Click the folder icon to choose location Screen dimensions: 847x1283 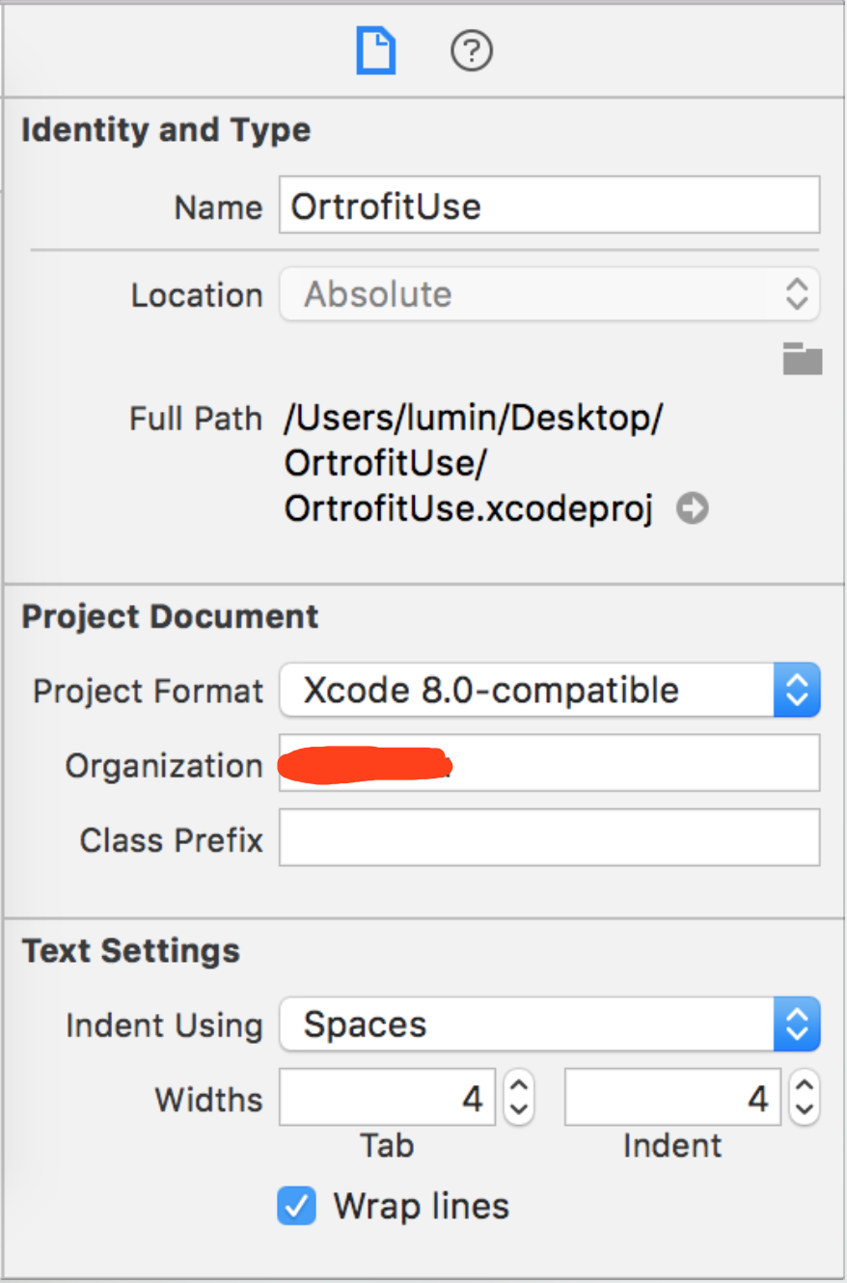coord(802,358)
